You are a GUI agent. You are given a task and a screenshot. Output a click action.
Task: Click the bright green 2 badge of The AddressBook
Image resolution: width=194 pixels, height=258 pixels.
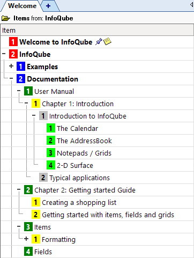[51, 141]
